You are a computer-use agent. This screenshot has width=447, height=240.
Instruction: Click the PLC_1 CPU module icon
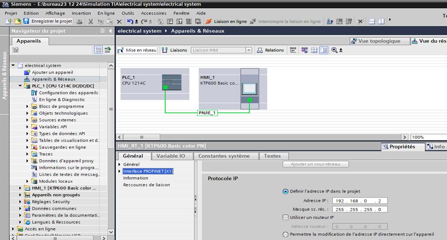coord(169,81)
